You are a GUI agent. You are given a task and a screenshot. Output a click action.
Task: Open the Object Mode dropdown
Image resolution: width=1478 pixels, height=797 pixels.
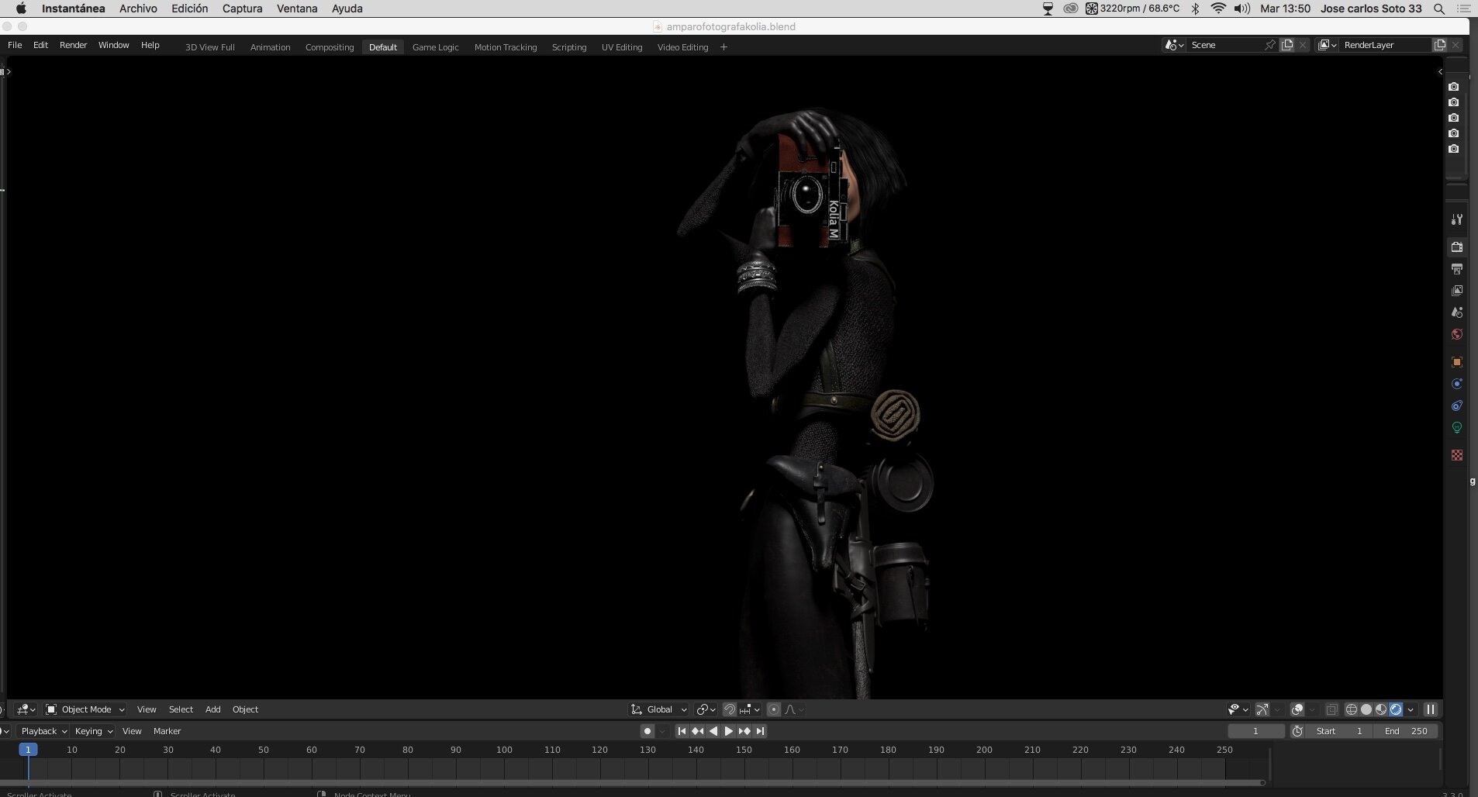click(85, 709)
